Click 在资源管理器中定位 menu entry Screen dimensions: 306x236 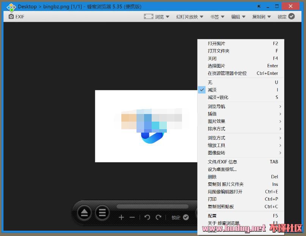tap(241, 73)
